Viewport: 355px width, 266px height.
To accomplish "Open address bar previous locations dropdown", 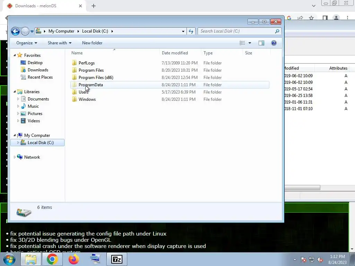I will [x=183, y=31].
